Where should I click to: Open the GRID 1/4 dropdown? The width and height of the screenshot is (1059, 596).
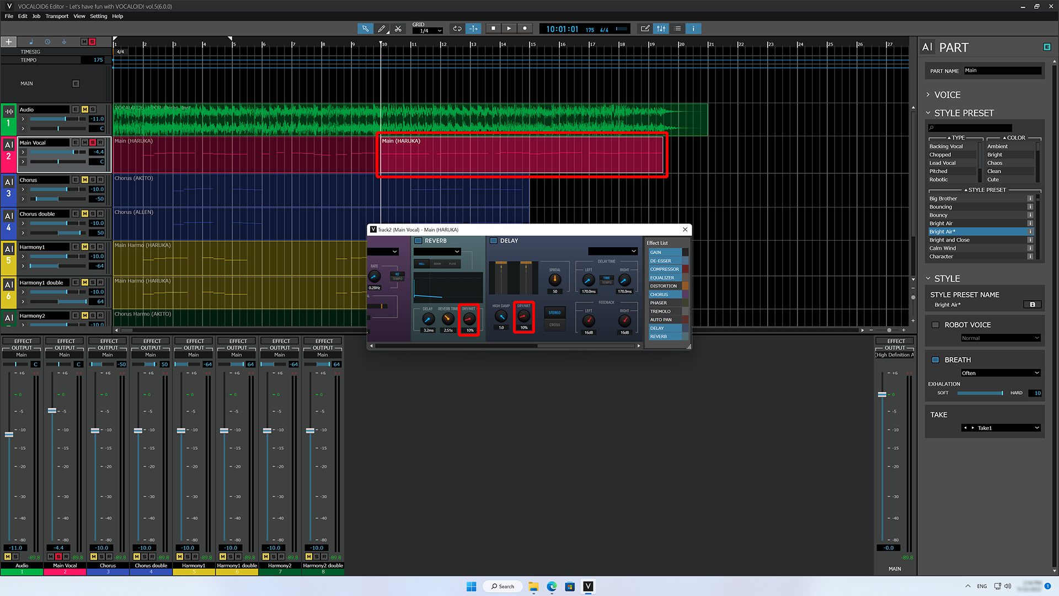(427, 30)
